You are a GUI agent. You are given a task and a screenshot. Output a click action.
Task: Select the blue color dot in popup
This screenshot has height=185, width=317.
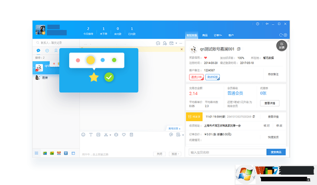(x=103, y=60)
